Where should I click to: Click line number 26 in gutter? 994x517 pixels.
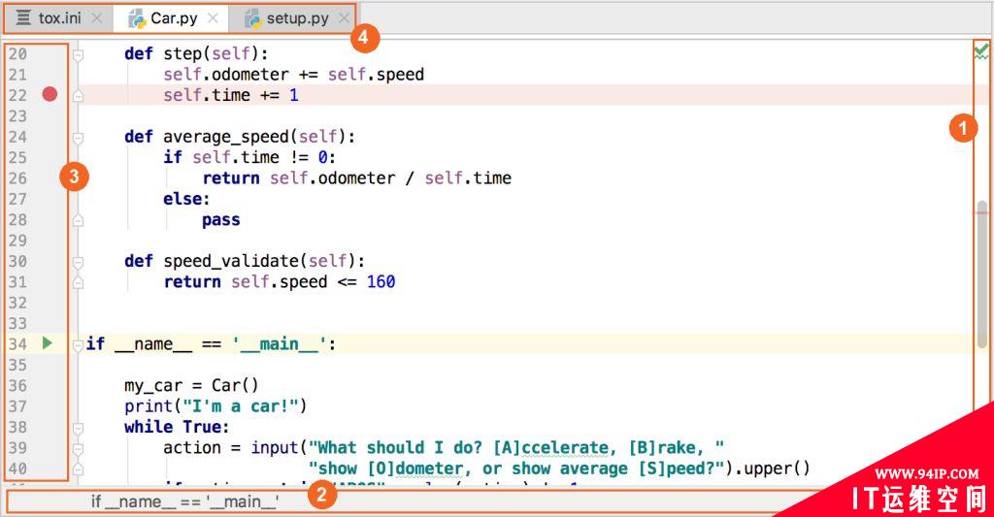click(17, 178)
